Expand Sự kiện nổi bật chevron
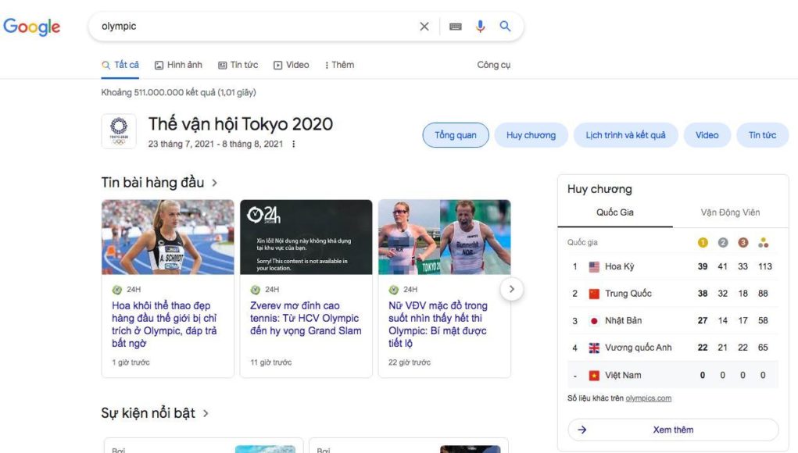Viewport: 798px width, 453px height. (x=206, y=413)
